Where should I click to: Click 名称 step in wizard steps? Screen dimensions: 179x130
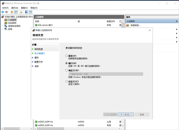(x=36, y=66)
